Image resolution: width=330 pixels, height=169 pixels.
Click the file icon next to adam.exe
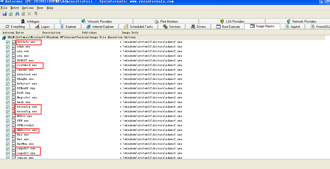click(x=13, y=47)
